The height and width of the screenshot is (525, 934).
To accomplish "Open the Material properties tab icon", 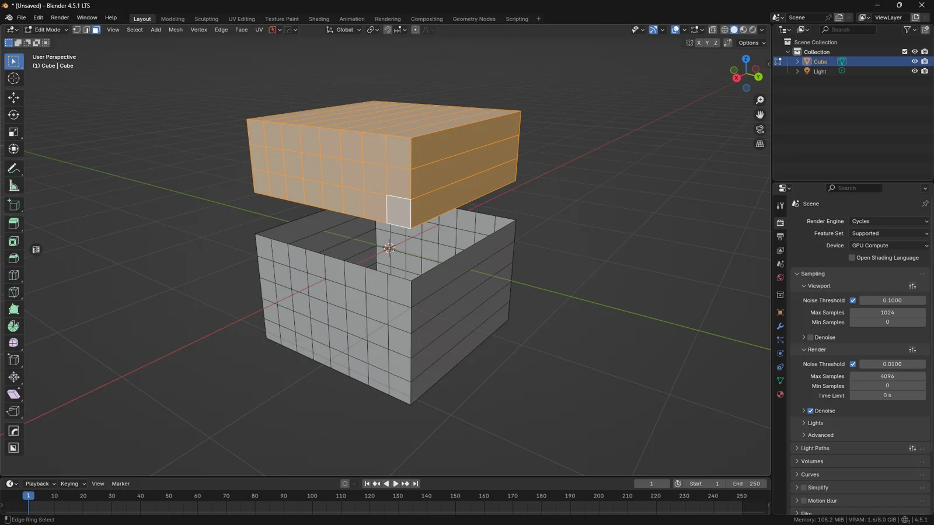I will coord(780,394).
